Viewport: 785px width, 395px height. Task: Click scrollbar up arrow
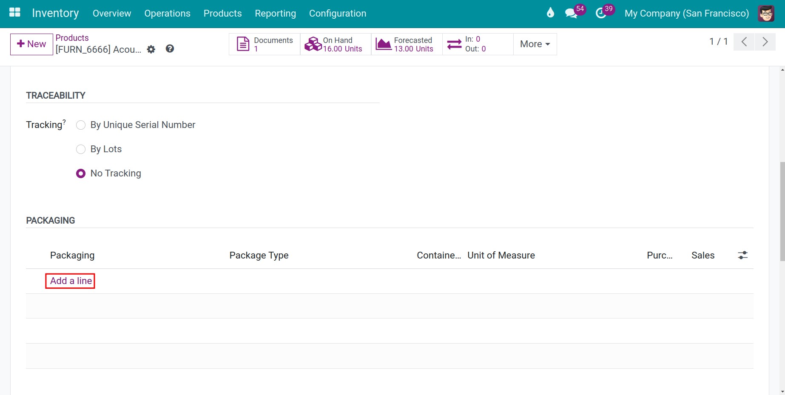[782, 70]
